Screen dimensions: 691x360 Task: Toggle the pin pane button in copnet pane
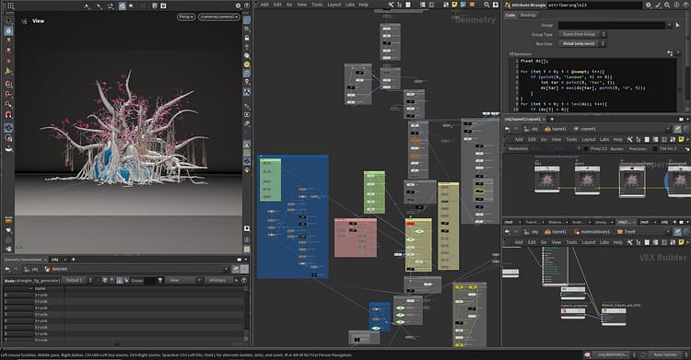(678, 129)
